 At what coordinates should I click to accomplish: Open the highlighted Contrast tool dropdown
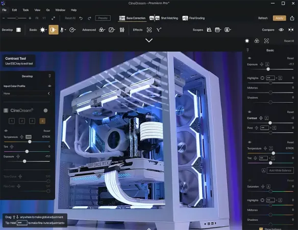click(x=54, y=30)
